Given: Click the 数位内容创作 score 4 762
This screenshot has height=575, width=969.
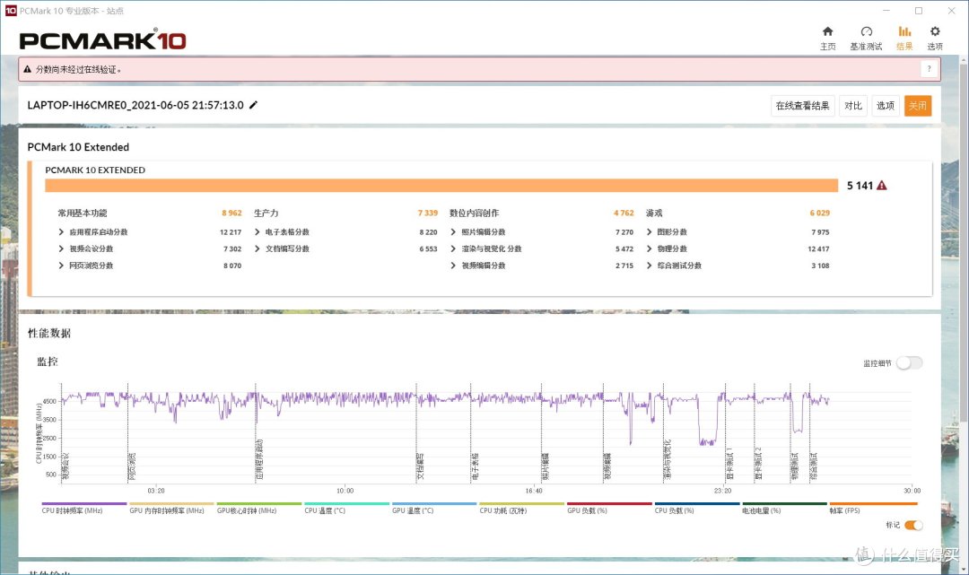Looking at the screenshot, I should pos(624,213).
